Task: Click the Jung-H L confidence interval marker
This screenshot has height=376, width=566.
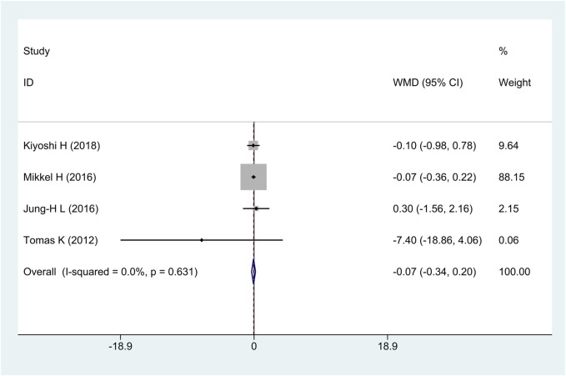Action: (256, 208)
